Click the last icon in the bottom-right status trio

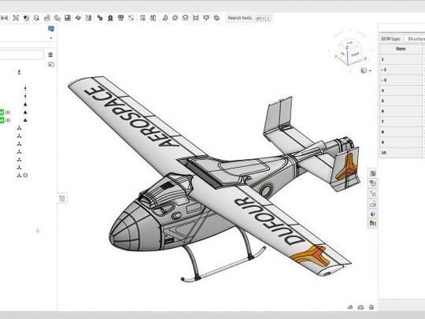click(x=371, y=307)
